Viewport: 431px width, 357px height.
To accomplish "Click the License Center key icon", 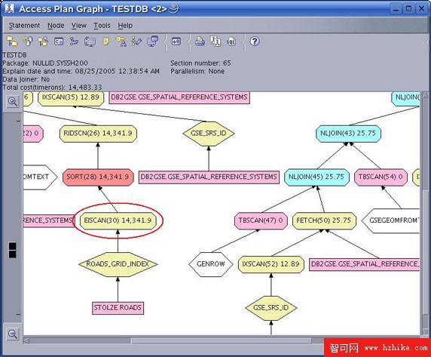I will (x=121, y=42).
